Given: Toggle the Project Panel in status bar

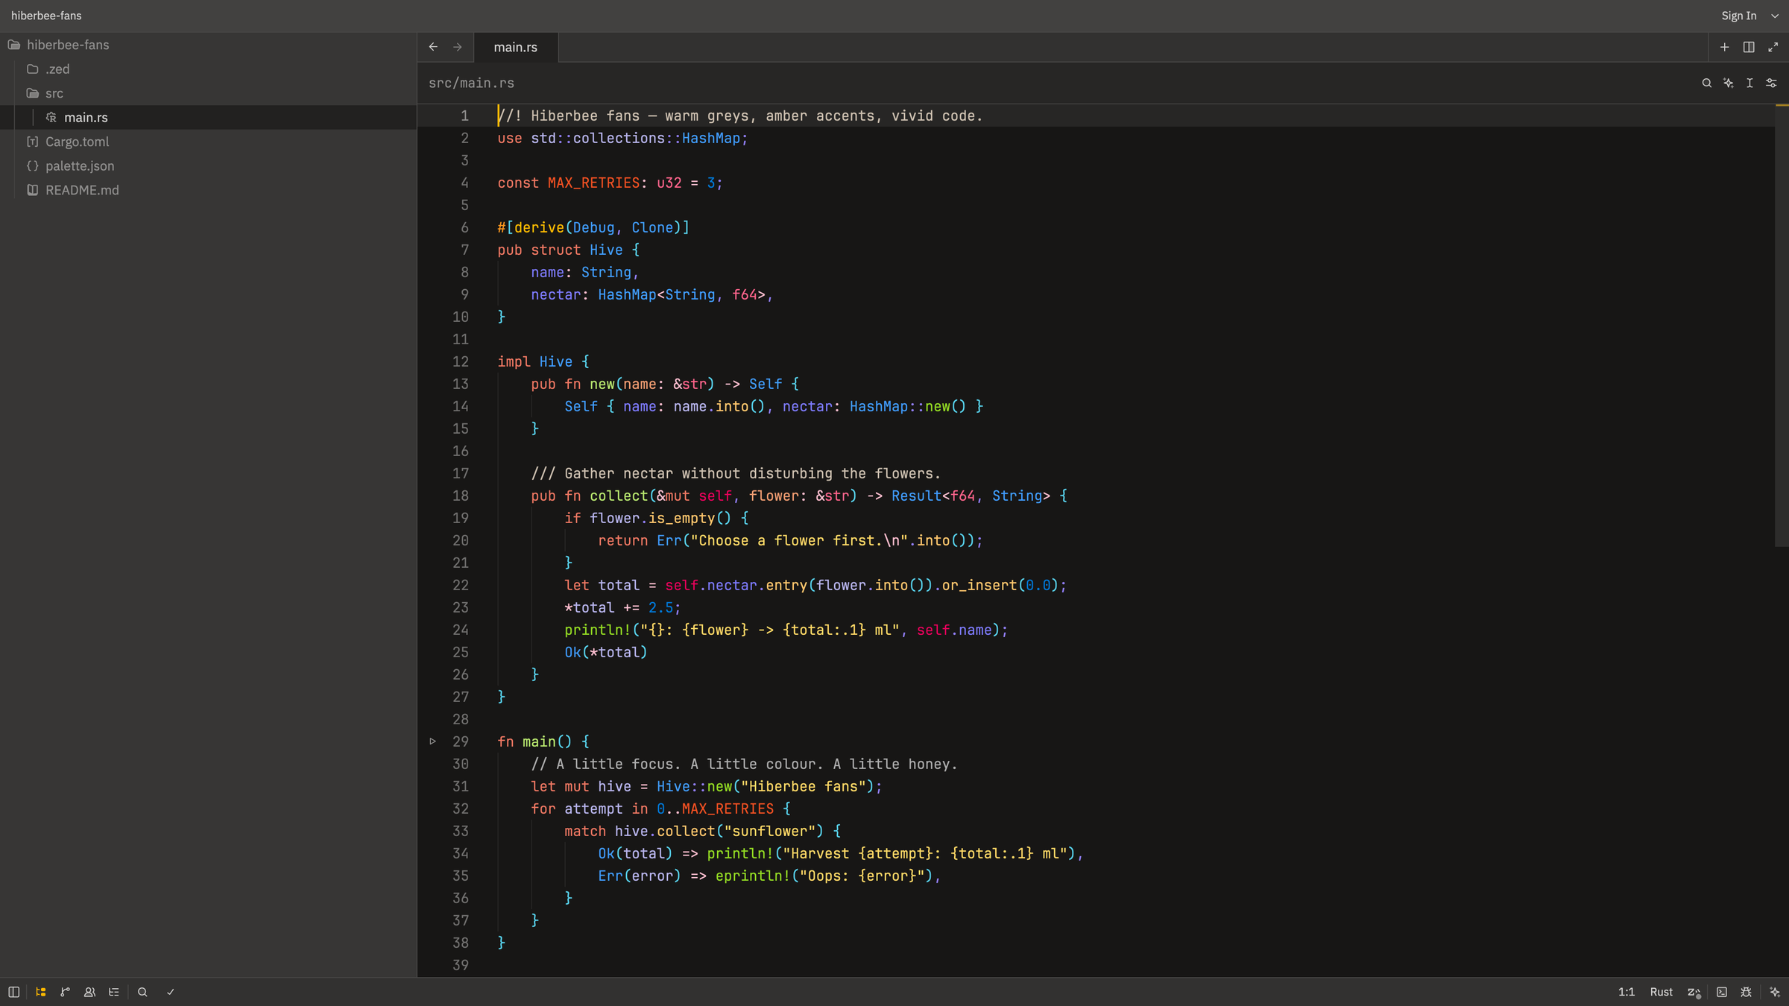Looking at the screenshot, I should click(41, 992).
